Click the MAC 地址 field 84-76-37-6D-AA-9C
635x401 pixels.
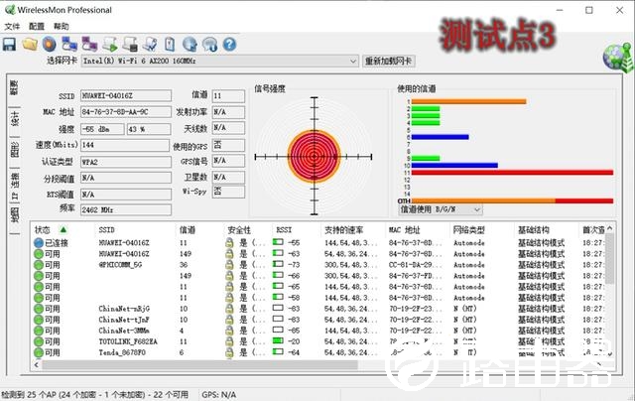tap(126, 112)
